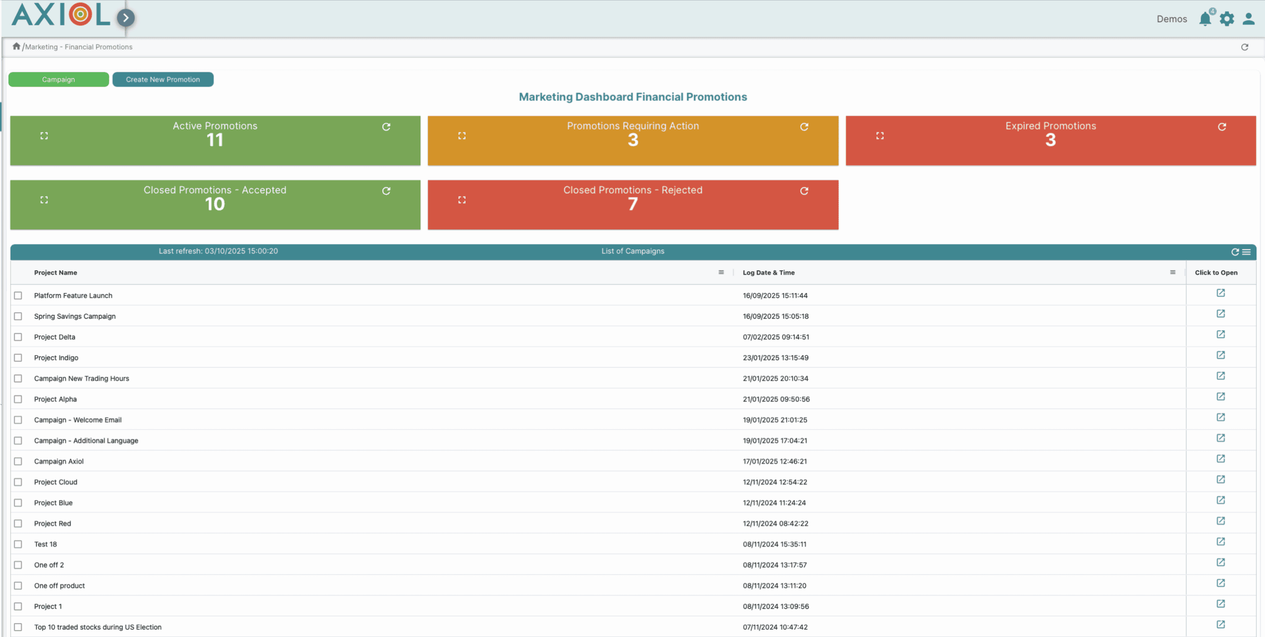The width and height of the screenshot is (1265, 637).
Task: Expand Promotions Requiring Action card fullscreen
Action: click(462, 136)
